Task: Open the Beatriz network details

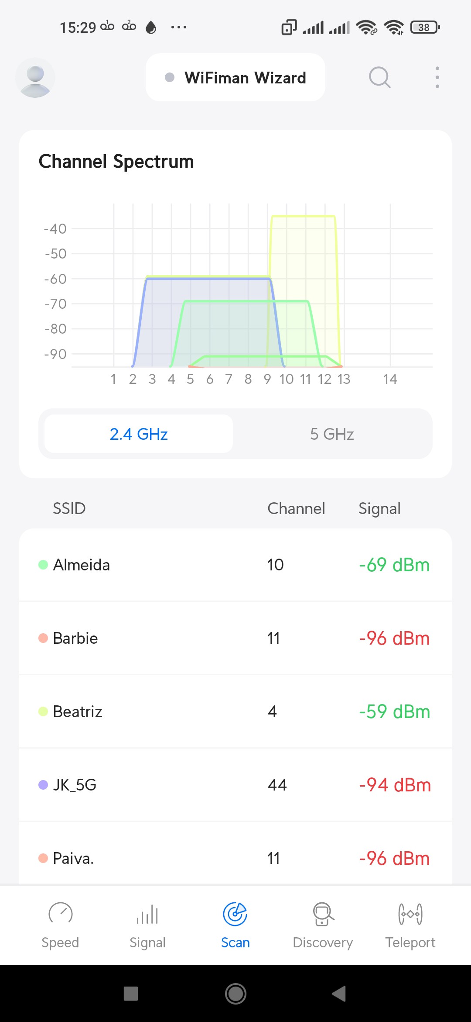Action: point(235,712)
